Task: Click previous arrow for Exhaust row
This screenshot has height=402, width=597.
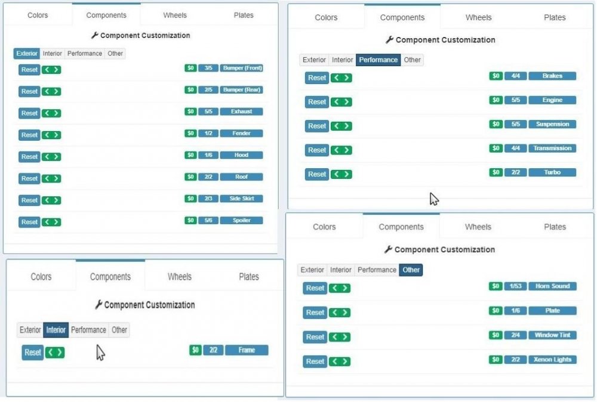Action: point(47,113)
